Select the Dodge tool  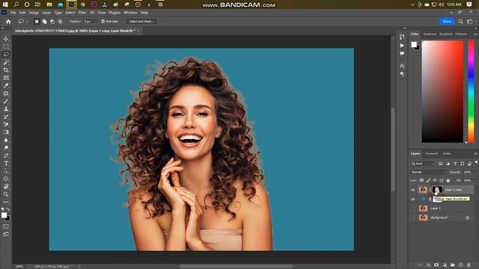(6, 148)
